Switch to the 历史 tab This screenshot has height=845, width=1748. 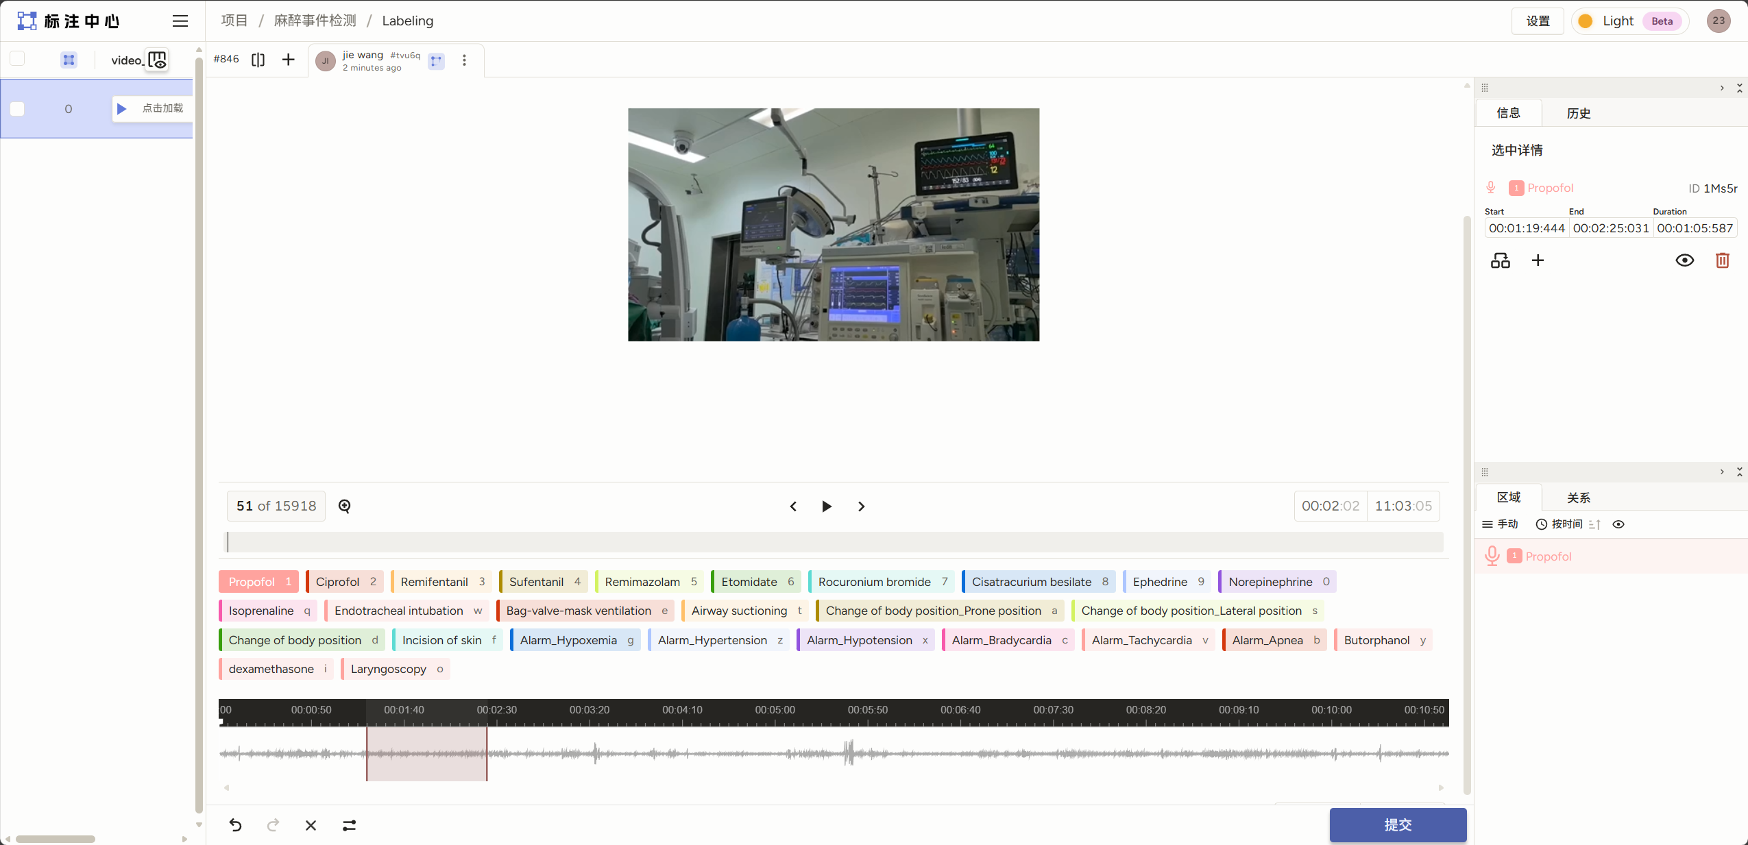pyautogui.click(x=1578, y=113)
